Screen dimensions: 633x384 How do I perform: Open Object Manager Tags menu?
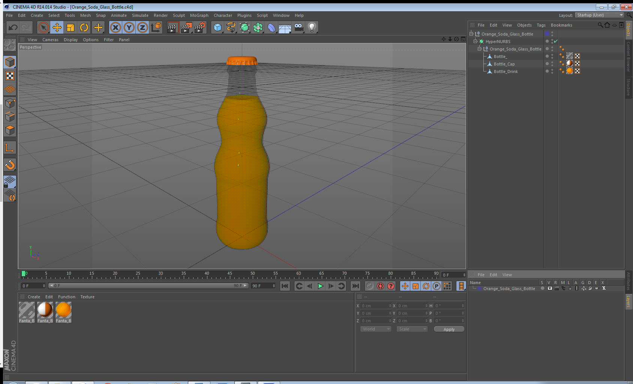541,25
